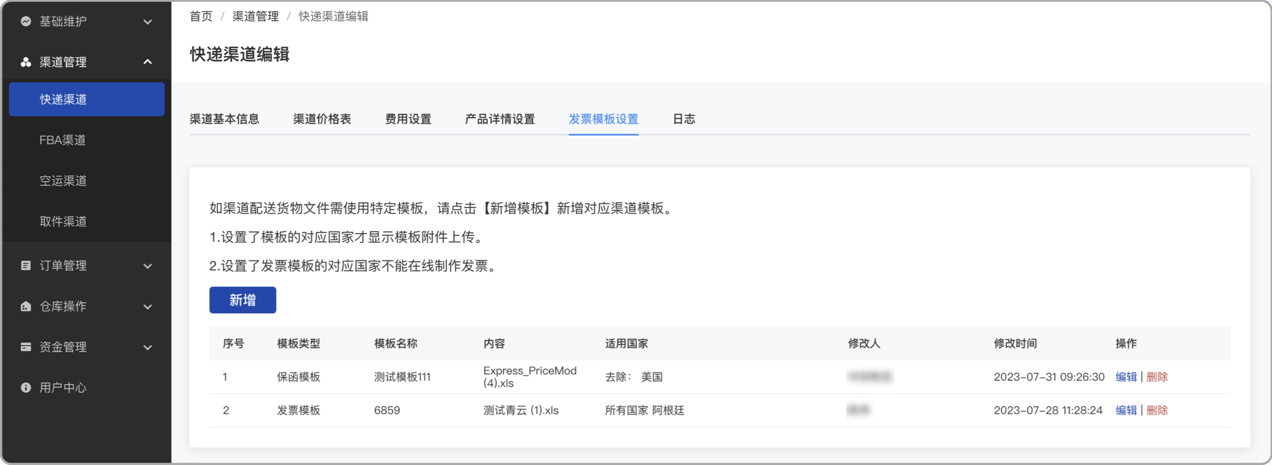Click the 基础维护 sidebar icon
Viewport: 1272px width, 465px height.
point(26,21)
